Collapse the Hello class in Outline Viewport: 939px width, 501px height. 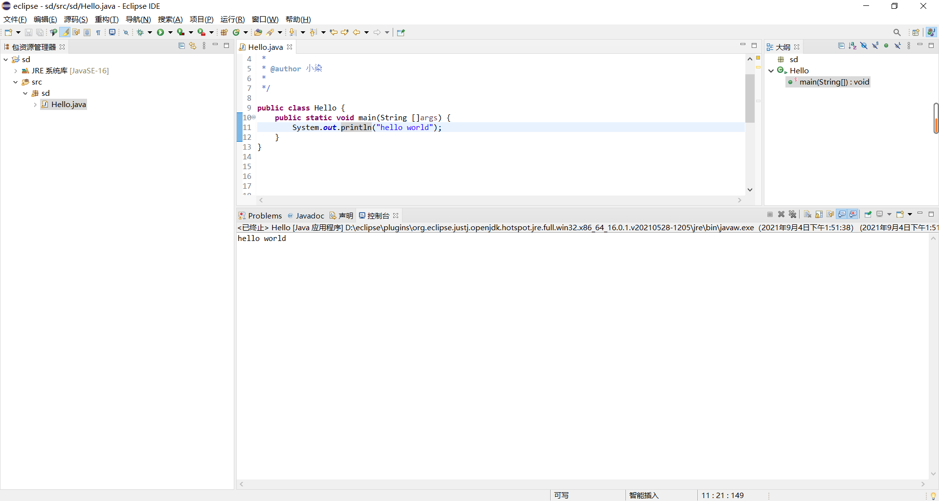[x=771, y=71]
